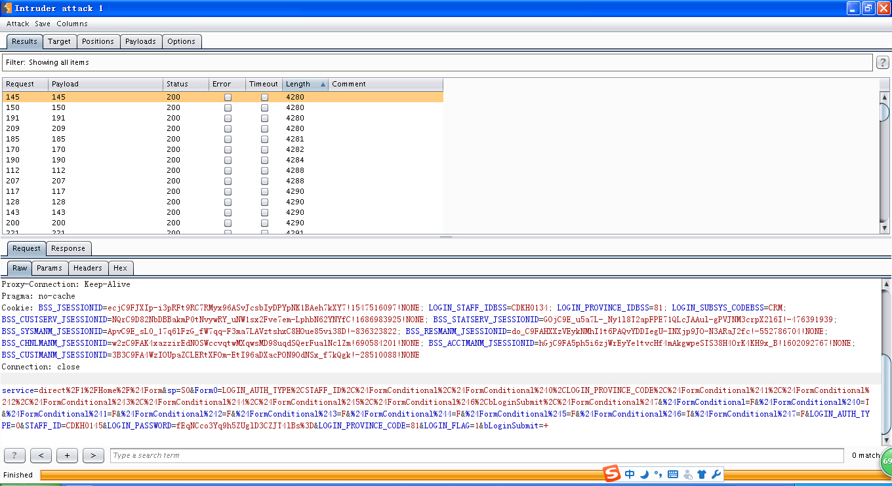Switch to the Positions tab
The width and height of the screenshot is (892, 486).
(x=98, y=41)
